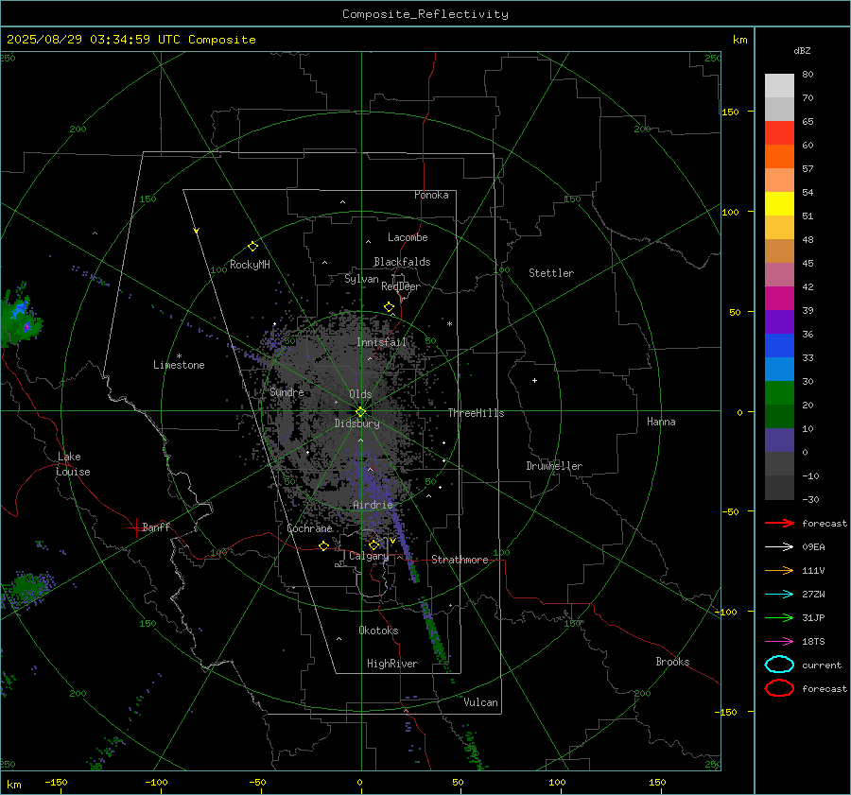851x795 pixels.
Task: Click the Stettler city label
Action: click(x=551, y=273)
